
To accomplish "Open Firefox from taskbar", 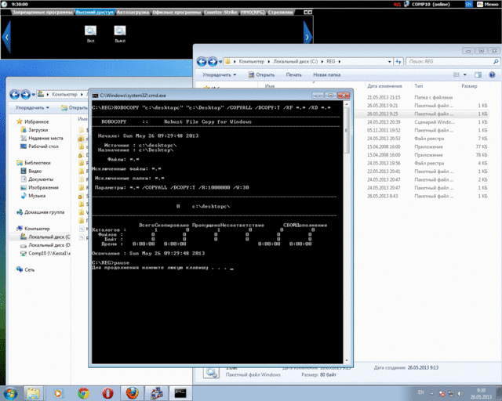I will tap(133, 393).
